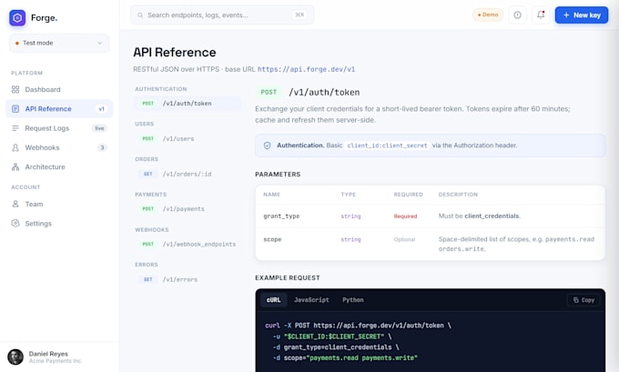Click the clock history icon button
619x372 pixels.
pos(517,15)
